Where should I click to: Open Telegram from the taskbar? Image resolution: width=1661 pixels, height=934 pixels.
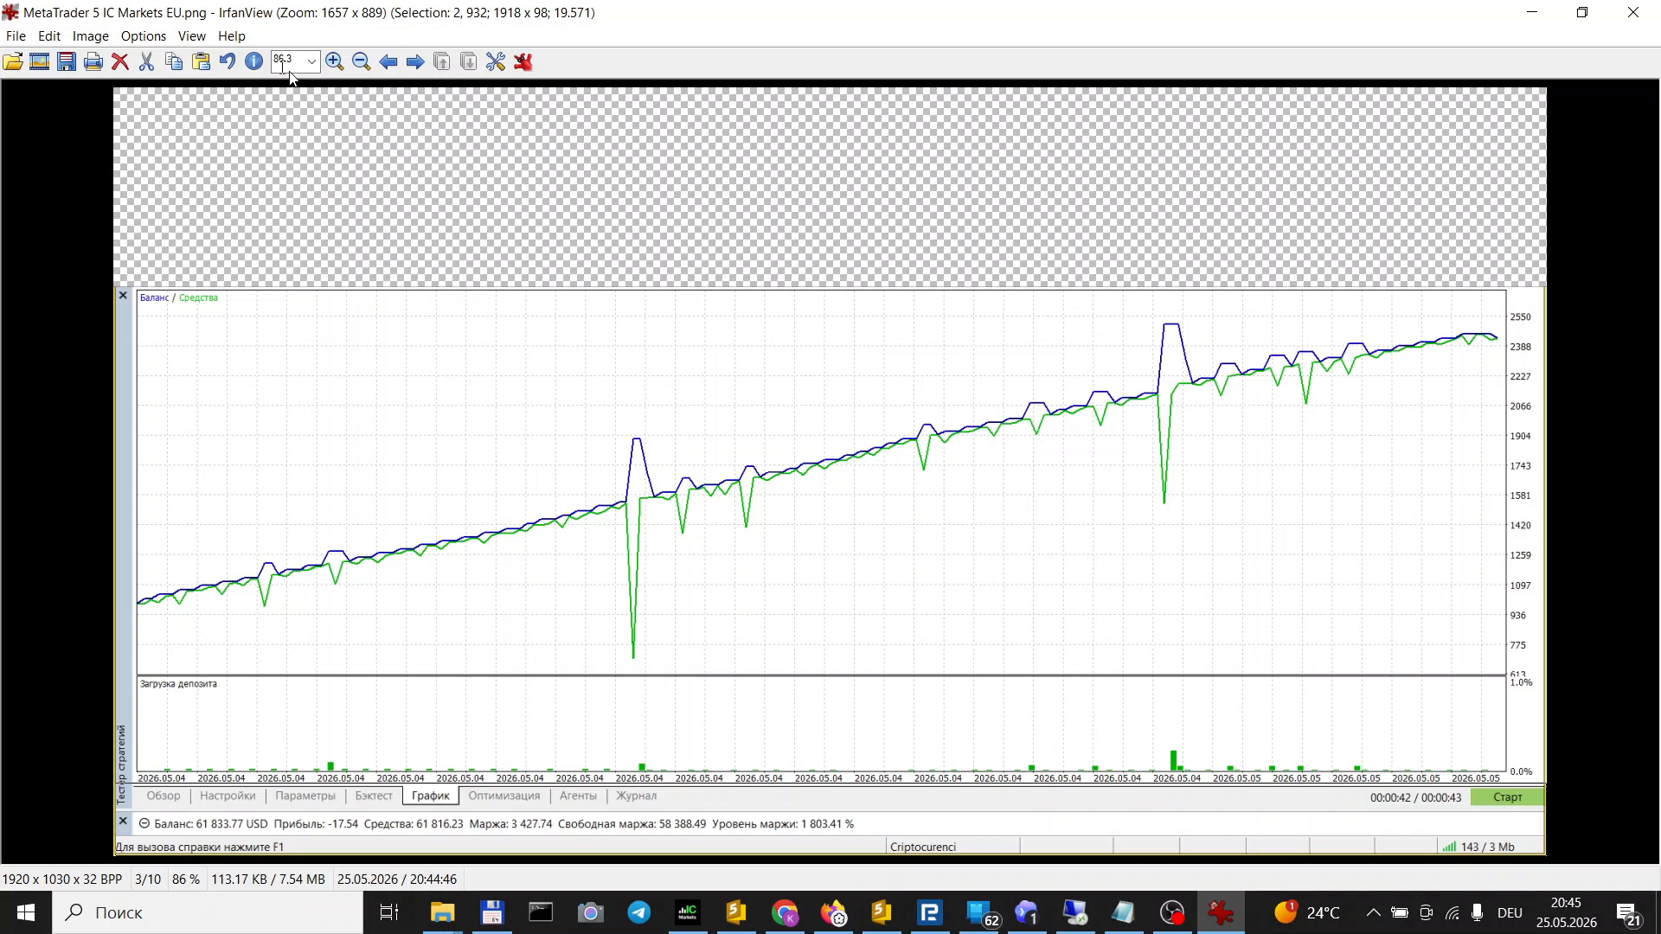(x=639, y=912)
